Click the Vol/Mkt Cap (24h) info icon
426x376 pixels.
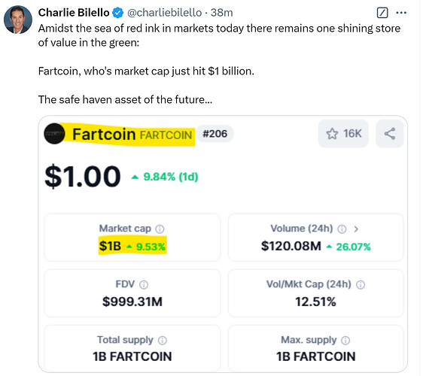coord(361,285)
